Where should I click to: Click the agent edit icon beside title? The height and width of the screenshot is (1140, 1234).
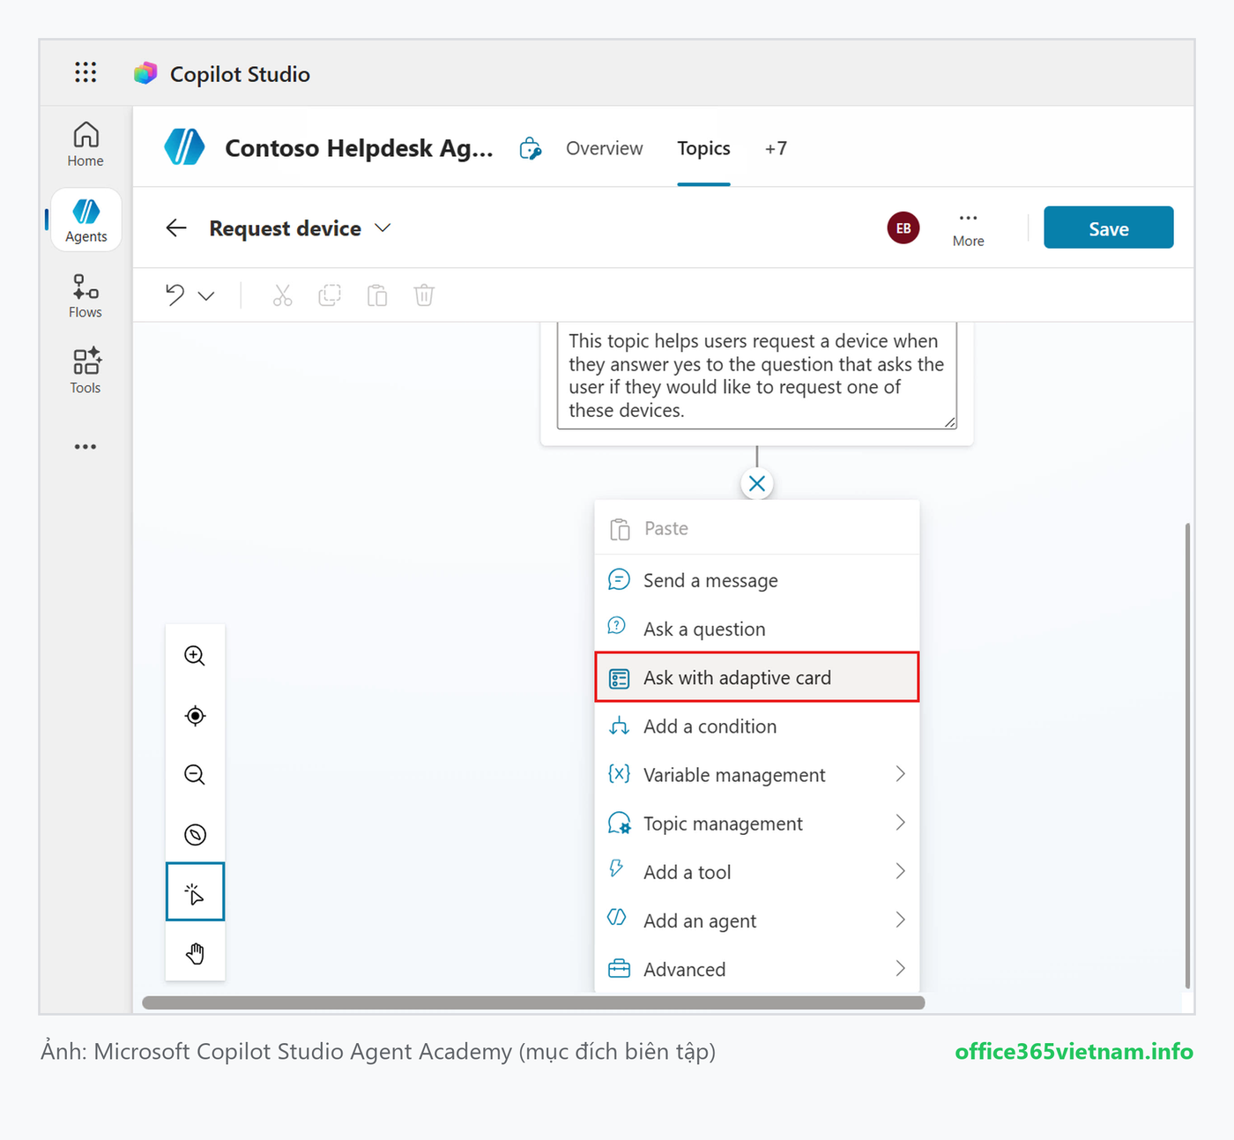[530, 148]
